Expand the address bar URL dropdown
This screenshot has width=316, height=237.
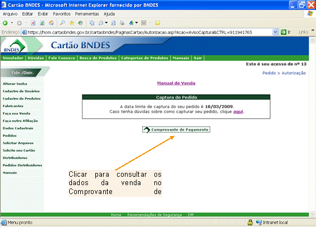[275, 32]
